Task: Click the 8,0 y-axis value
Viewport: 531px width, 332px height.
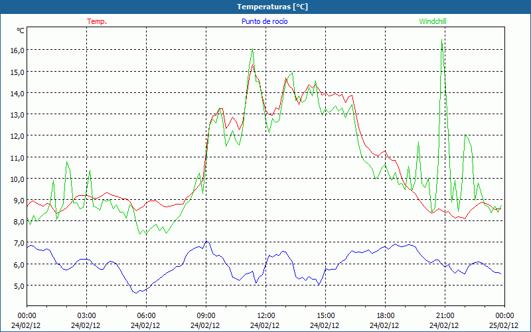Action: tap(19, 222)
